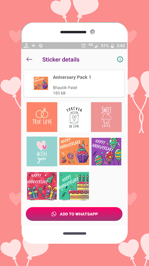This screenshot has height=266, width=149.
Task: Tap the alarm clock status icon
Action: (x=83, y=46)
